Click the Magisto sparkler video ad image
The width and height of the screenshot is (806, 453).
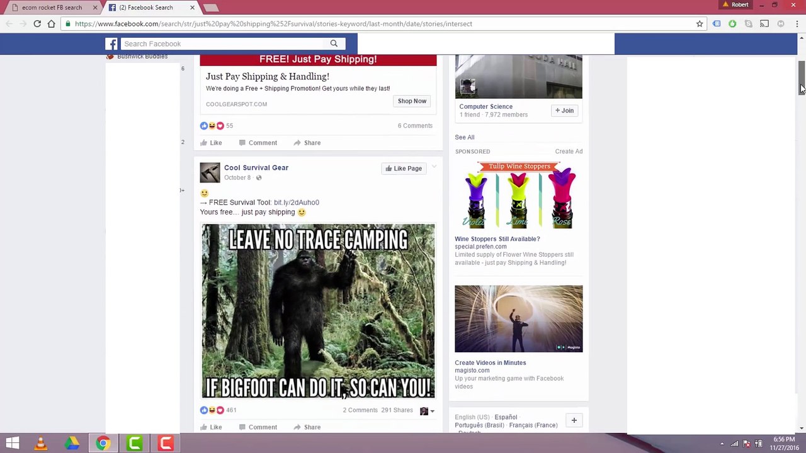(519, 319)
